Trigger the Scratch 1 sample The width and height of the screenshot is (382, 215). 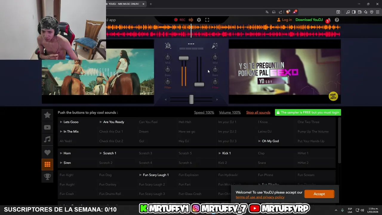coord(108,153)
